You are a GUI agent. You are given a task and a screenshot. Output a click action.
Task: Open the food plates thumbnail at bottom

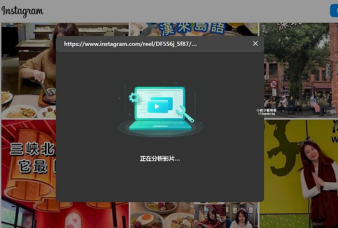point(162,215)
